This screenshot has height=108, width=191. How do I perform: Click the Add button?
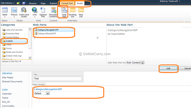(x=168, y=68)
